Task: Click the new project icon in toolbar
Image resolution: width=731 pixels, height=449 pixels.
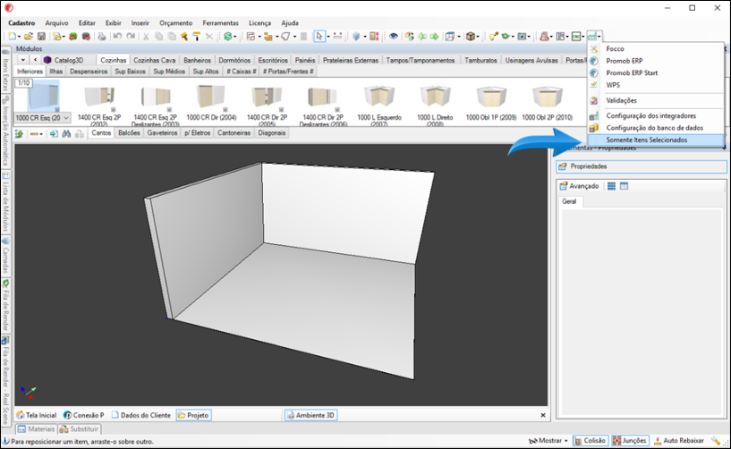Action: pos(13,36)
